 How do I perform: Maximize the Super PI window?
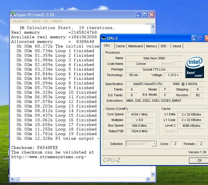coord(145,15)
